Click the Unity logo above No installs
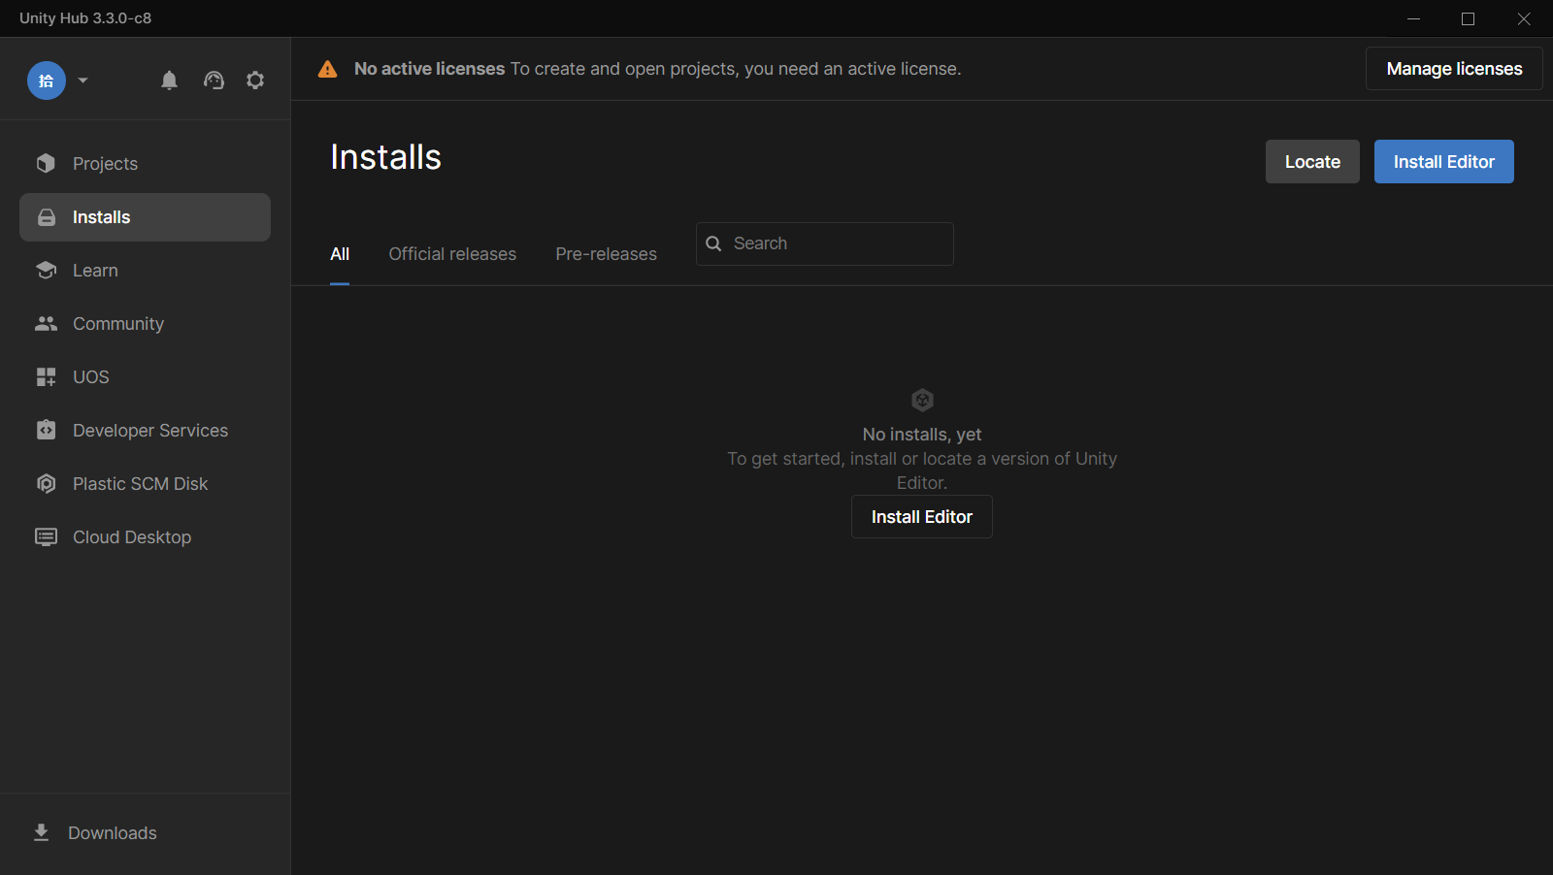 pos(922,400)
